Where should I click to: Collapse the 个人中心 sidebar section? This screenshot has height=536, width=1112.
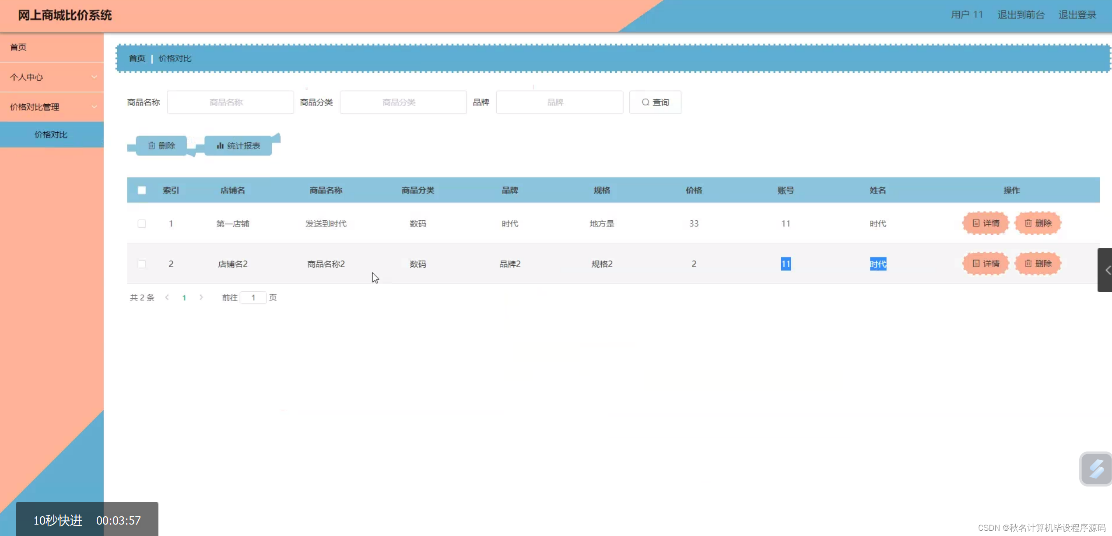coord(94,77)
